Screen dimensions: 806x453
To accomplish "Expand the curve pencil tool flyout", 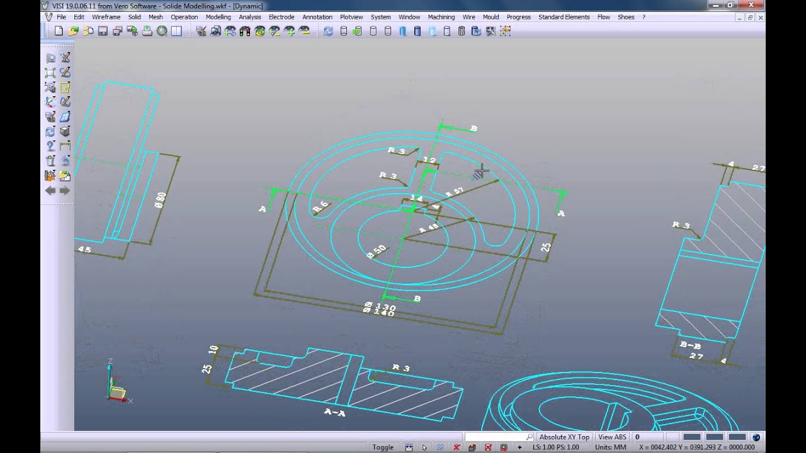I will [65, 72].
